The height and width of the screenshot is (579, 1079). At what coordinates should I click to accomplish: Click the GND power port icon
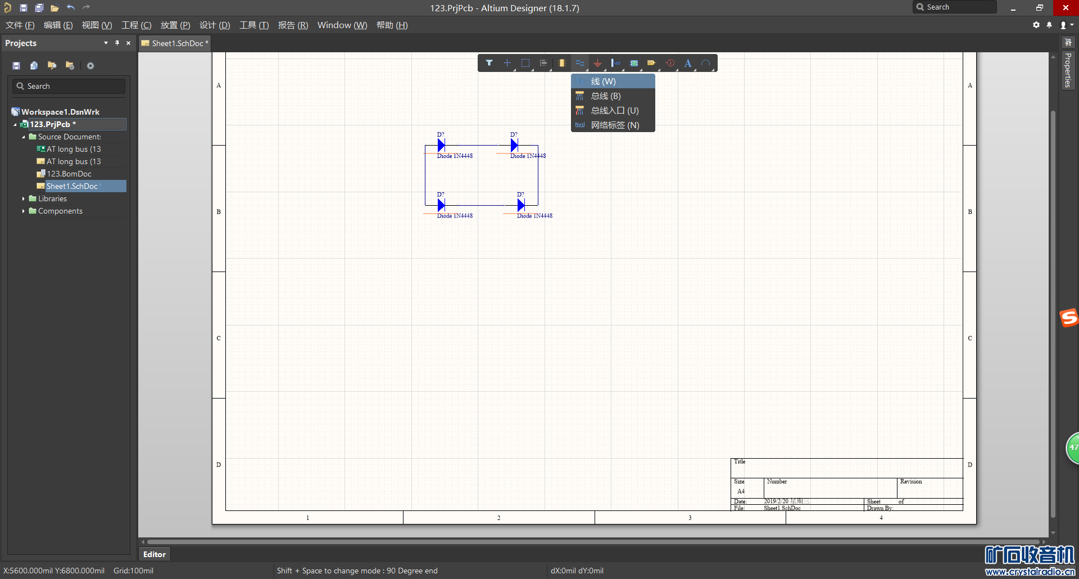point(597,63)
